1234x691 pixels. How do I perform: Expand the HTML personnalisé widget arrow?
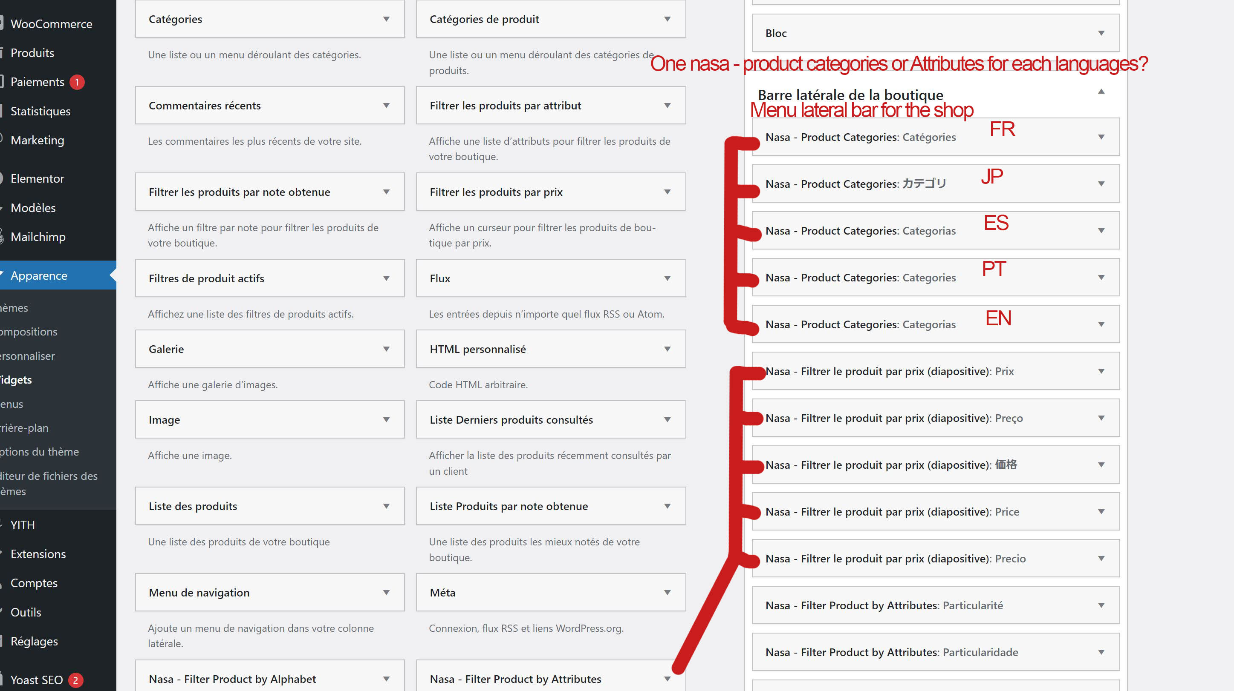[667, 349]
